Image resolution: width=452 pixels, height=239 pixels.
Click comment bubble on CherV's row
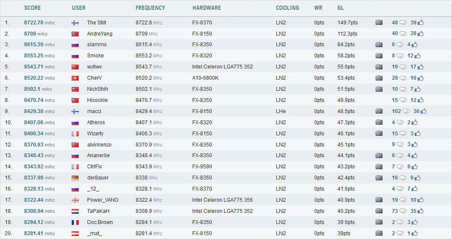pos(403,78)
